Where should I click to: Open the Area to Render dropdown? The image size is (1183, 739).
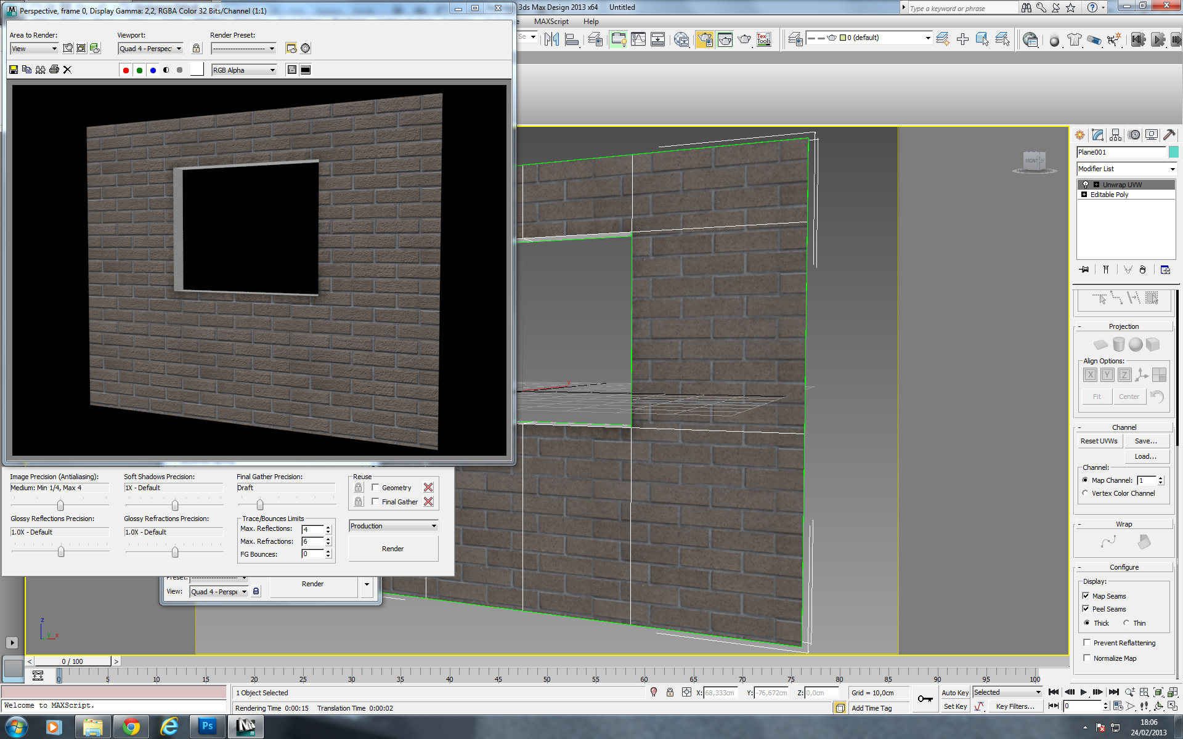35,49
